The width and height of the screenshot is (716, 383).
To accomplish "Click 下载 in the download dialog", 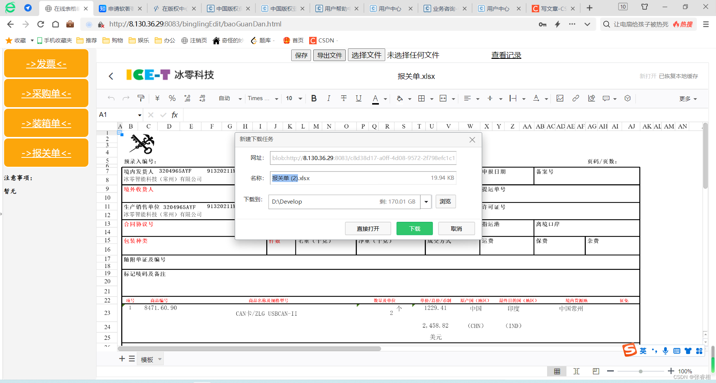I will [415, 229].
